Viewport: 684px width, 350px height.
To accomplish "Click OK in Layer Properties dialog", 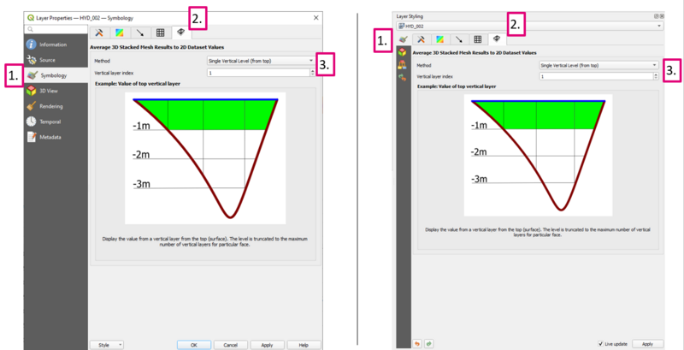I will click(x=194, y=345).
